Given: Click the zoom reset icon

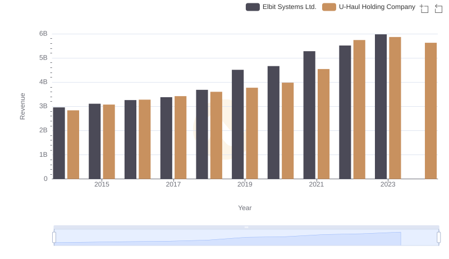Looking at the screenshot, I should pyautogui.click(x=438, y=8).
